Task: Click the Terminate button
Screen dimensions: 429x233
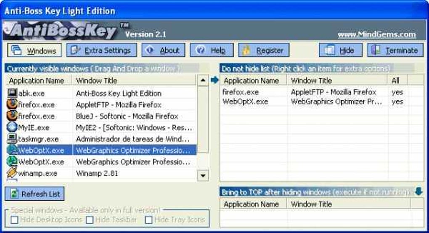Action: [x=395, y=50]
